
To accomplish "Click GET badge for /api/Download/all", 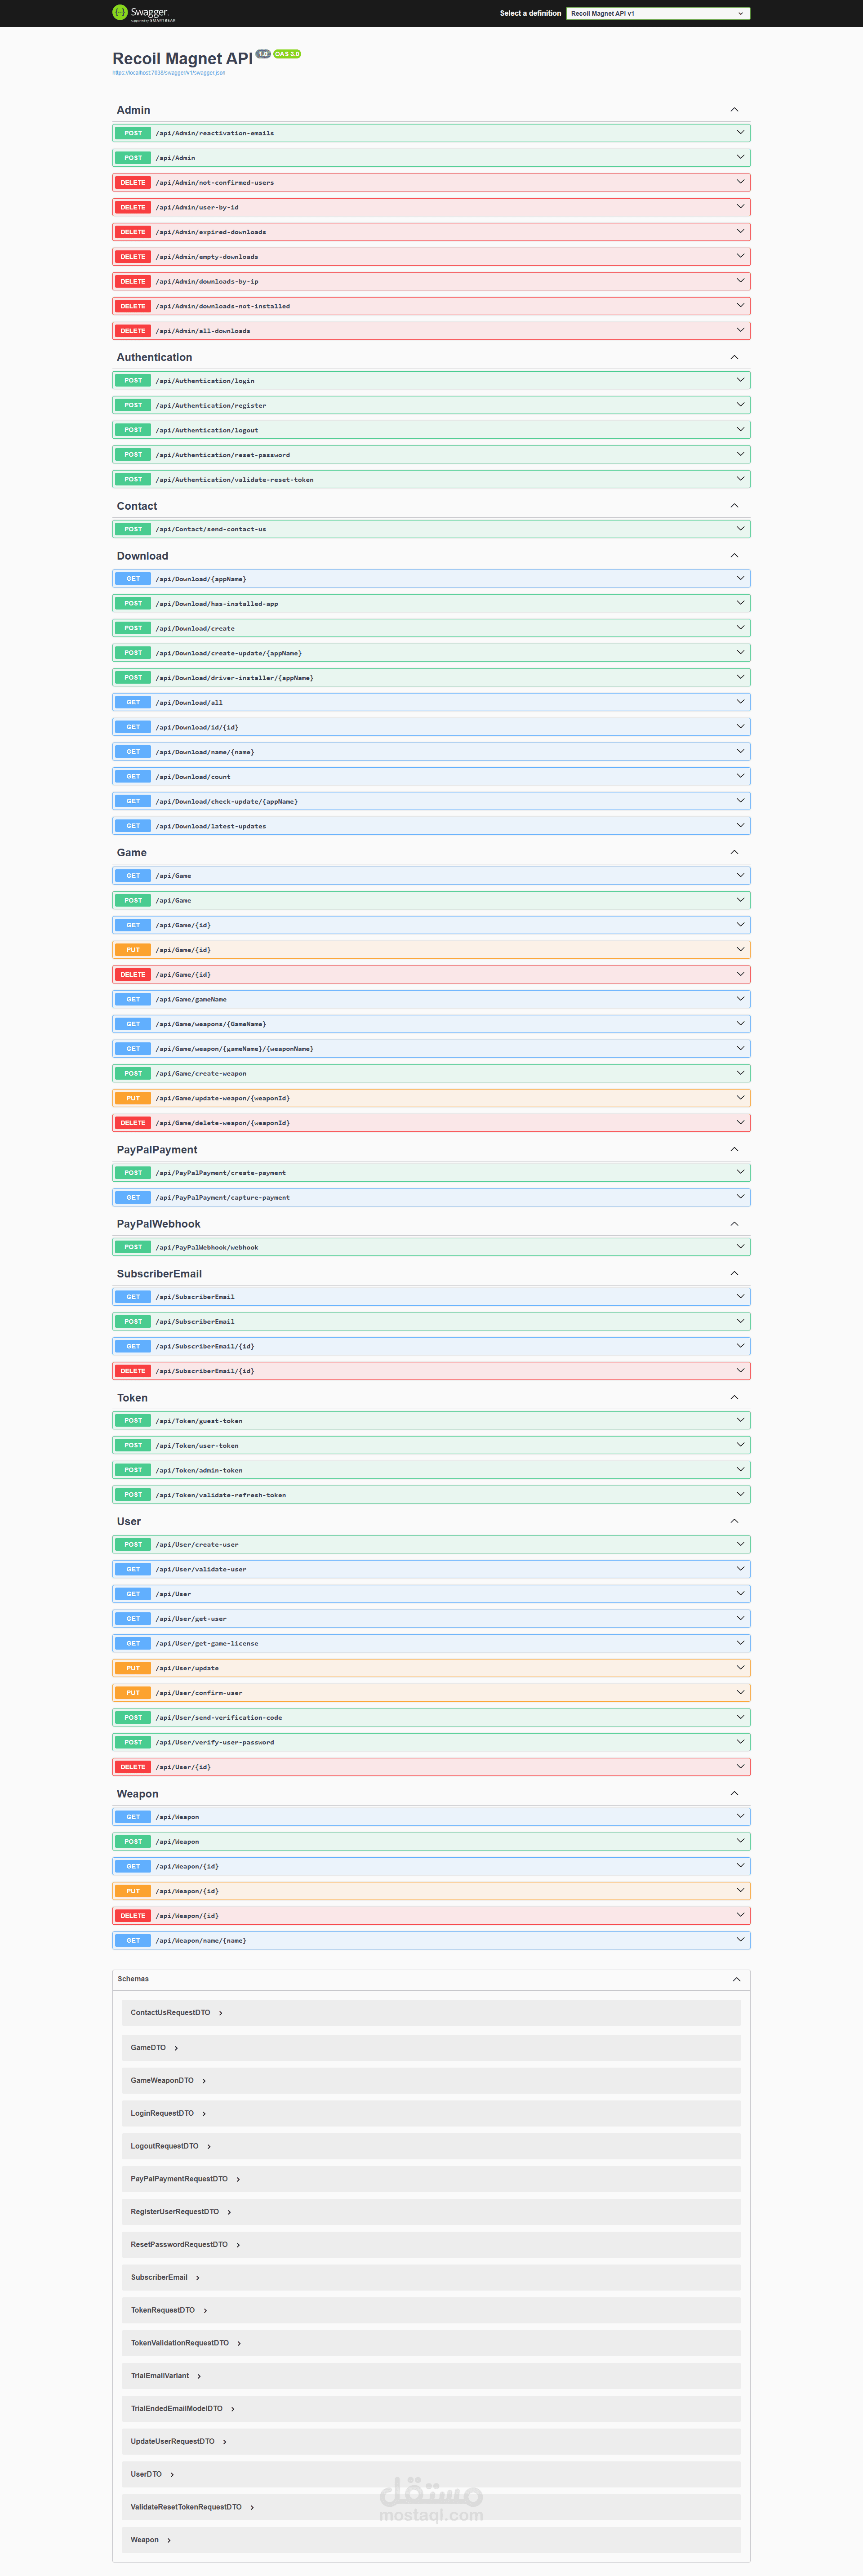I will tap(133, 702).
